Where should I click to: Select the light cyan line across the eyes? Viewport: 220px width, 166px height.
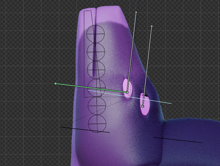pos(130,97)
